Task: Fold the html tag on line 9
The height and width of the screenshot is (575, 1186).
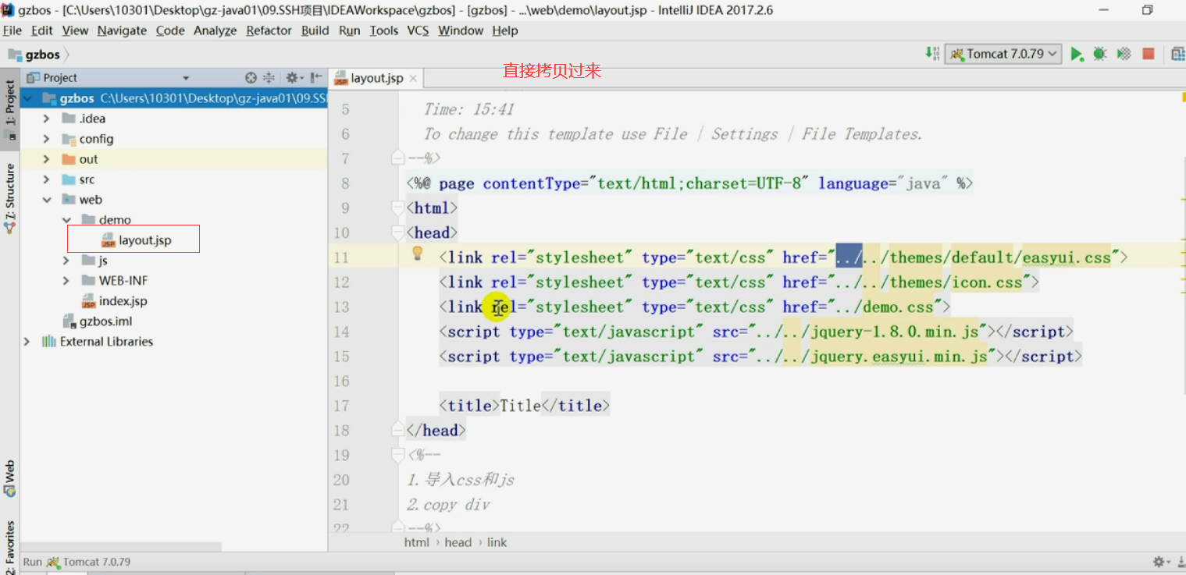Action: 398,208
